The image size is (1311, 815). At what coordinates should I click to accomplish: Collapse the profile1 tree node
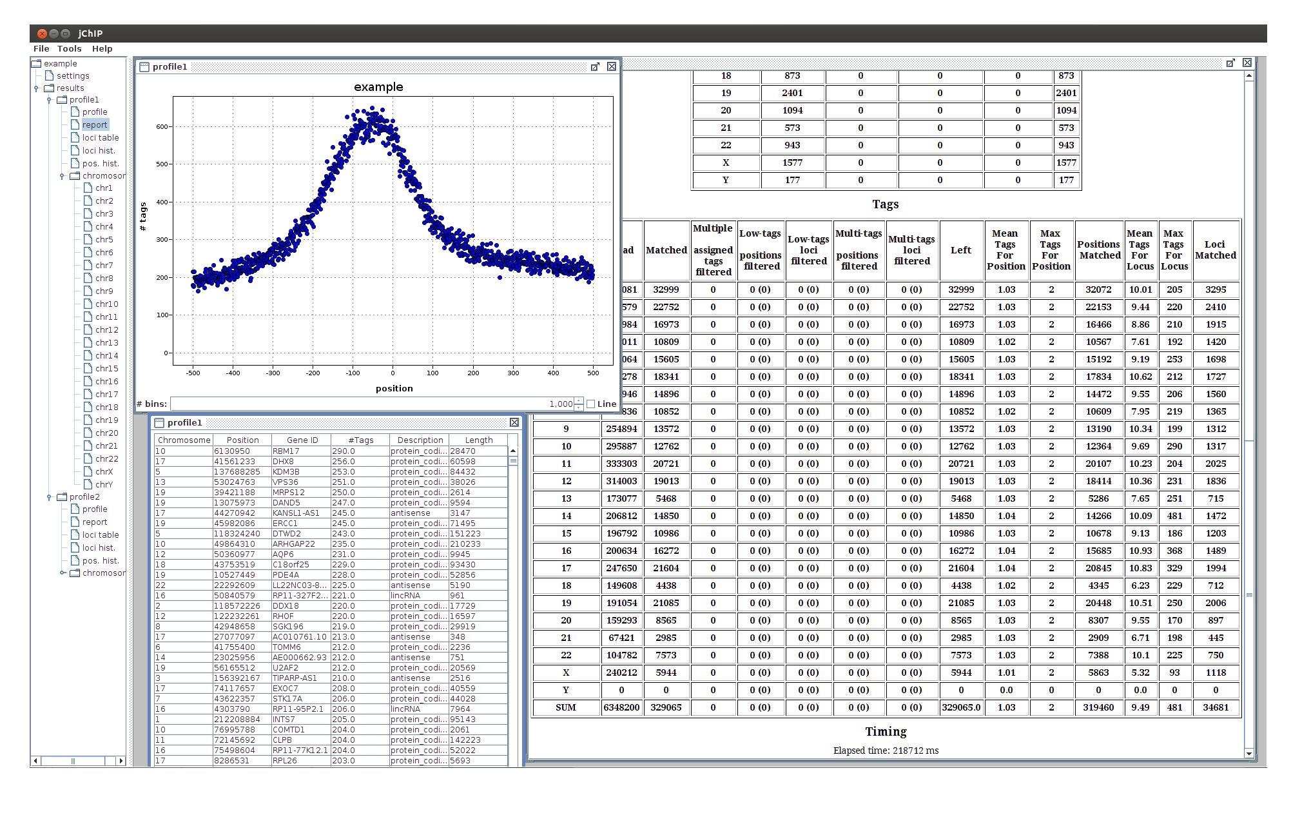(x=49, y=100)
